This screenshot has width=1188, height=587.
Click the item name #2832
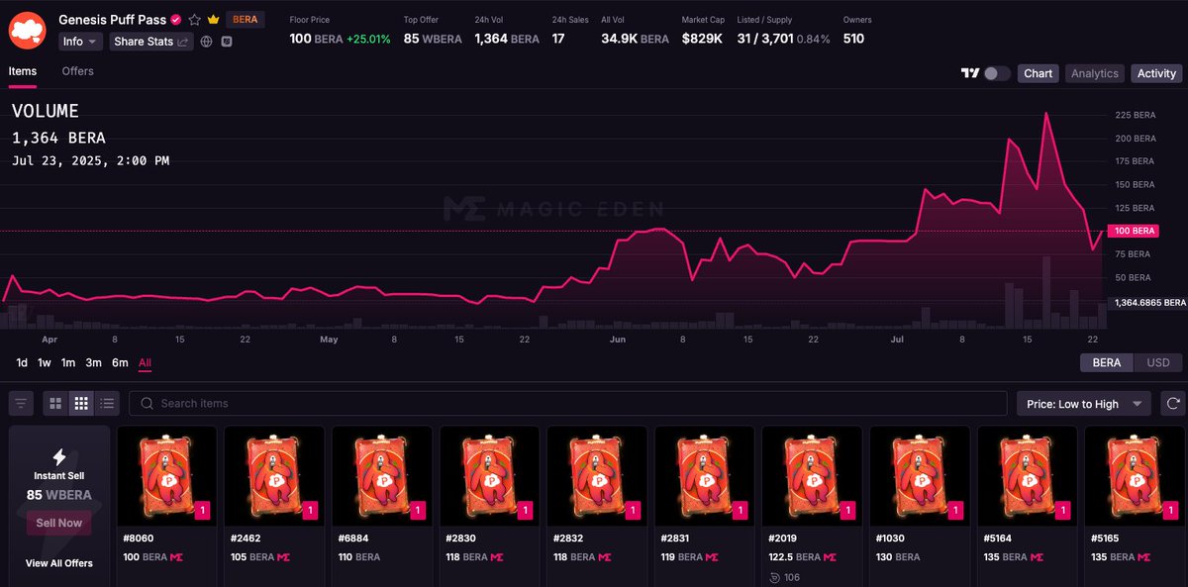click(566, 538)
